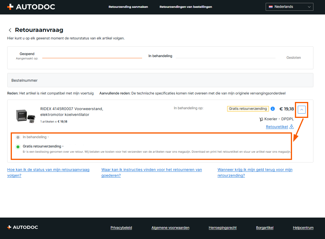Click the AUTODOC logo in the header

click(x=31, y=7)
